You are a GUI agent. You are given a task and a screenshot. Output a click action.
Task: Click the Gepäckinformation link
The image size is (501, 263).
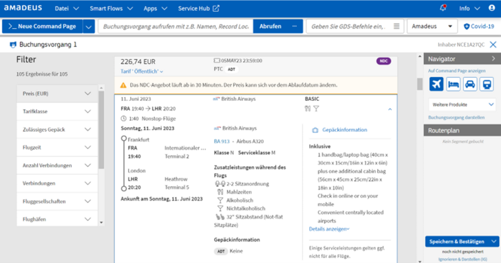344,130
